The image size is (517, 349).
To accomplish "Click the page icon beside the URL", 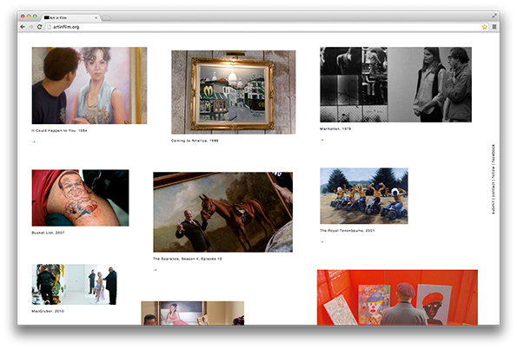I will tap(50, 27).
